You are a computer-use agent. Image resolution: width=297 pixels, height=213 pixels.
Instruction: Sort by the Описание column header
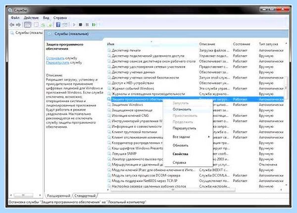point(215,44)
